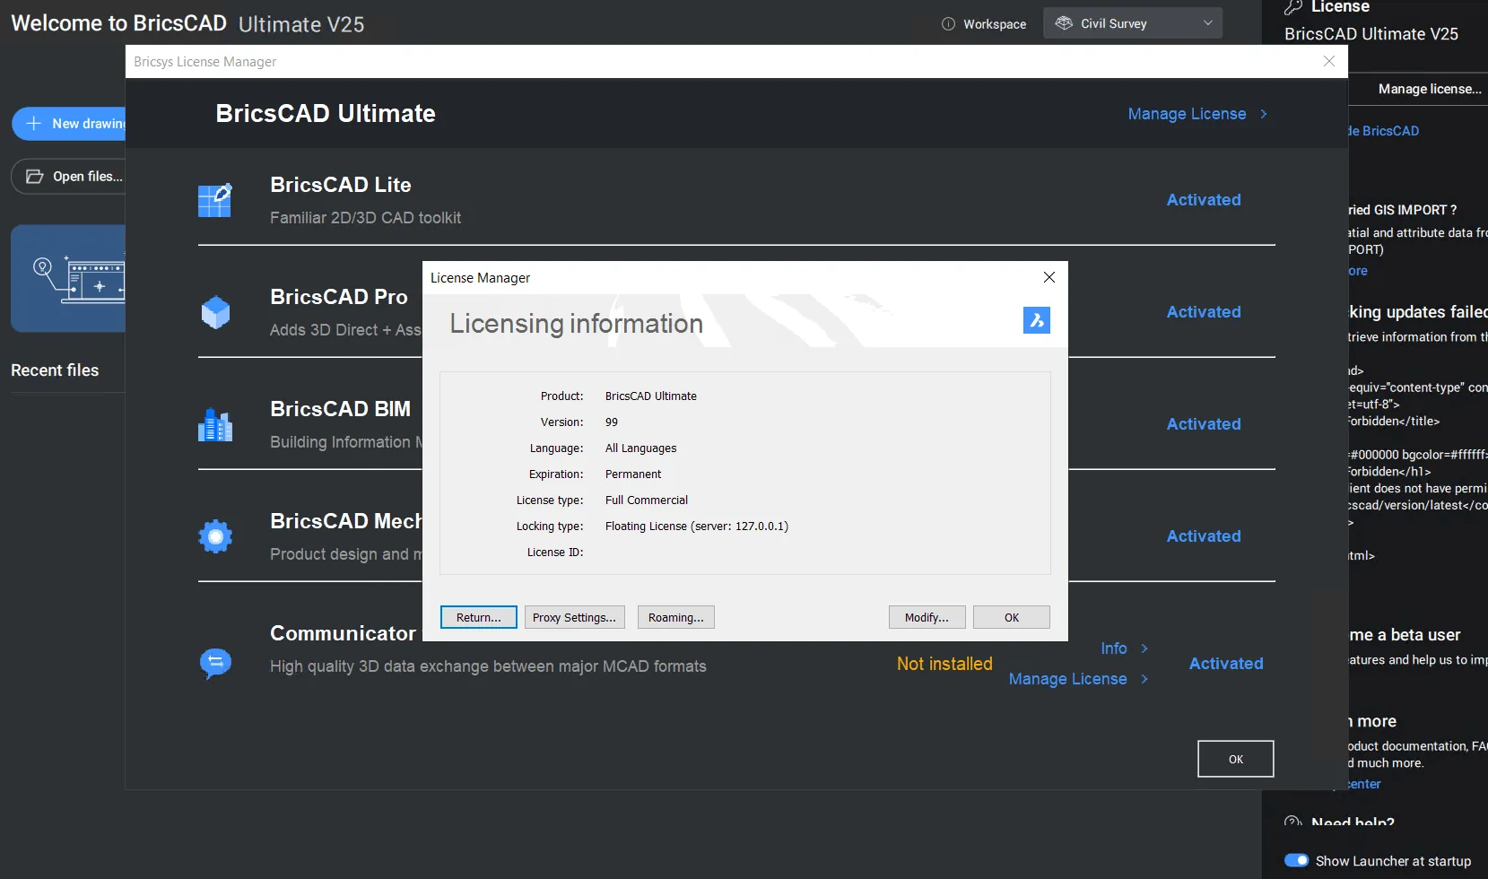Click Activated status for BricsCAD Mechanical

pyautogui.click(x=1204, y=536)
